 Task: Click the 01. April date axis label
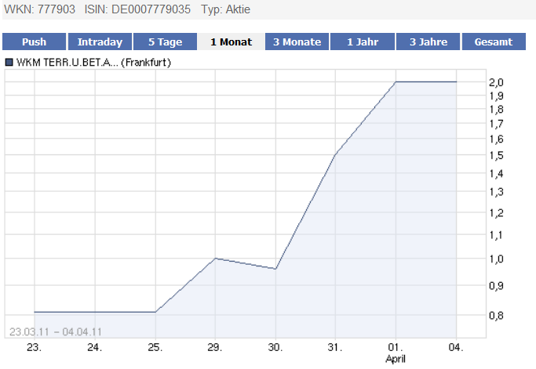(396, 350)
